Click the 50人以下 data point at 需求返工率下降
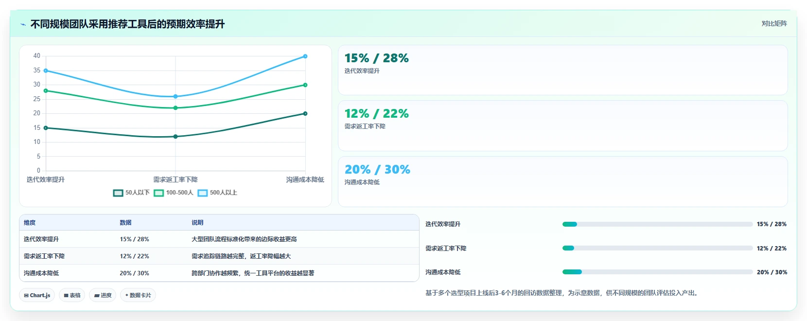This screenshot has width=807, height=321. click(x=175, y=137)
